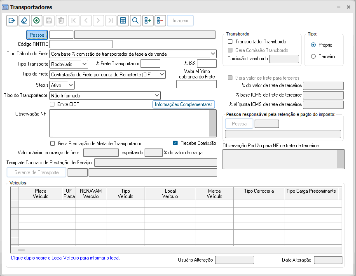Click the scrollbar of Observação Padrão para NF
The width and height of the screenshot is (356, 276).
(341, 159)
